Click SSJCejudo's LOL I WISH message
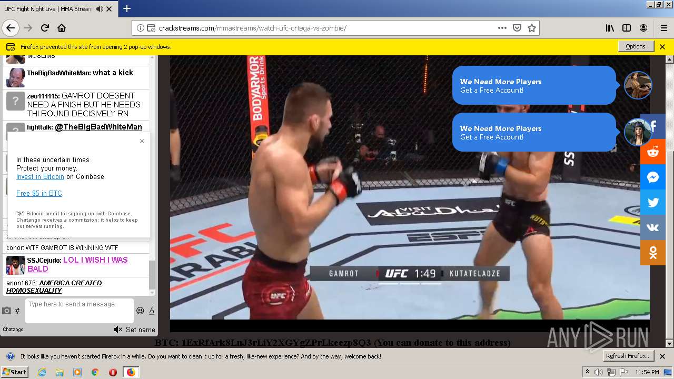The height and width of the screenshot is (379, 674). click(x=77, y=264)
